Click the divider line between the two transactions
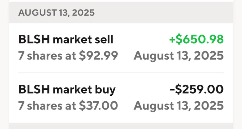242x129 pixels. point(121,73)
